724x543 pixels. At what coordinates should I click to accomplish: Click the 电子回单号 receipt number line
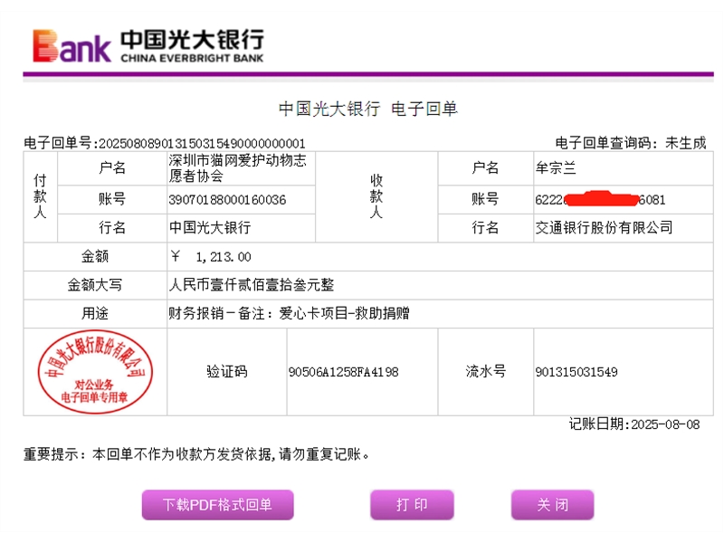coord(165,143)
